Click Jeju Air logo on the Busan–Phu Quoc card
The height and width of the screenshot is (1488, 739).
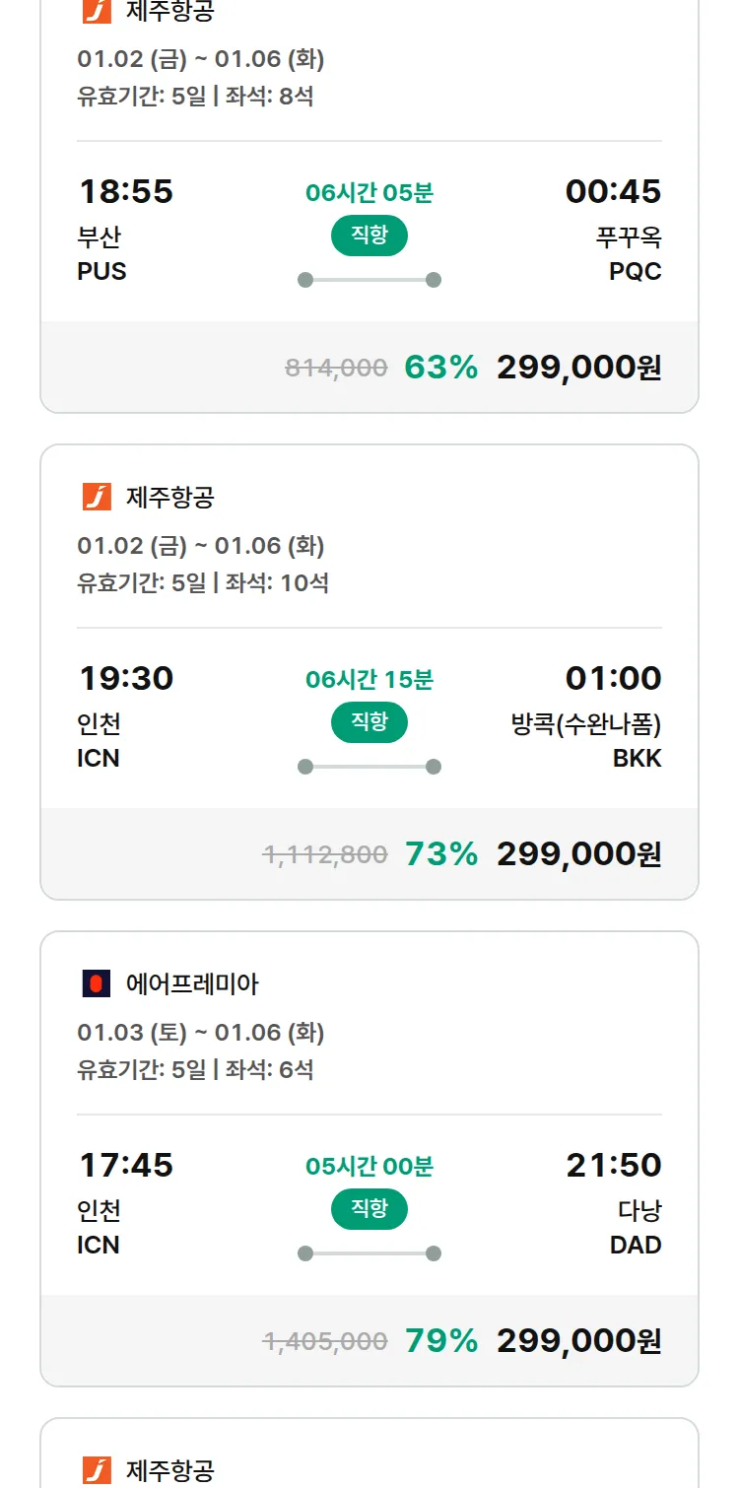pos(97,12)
